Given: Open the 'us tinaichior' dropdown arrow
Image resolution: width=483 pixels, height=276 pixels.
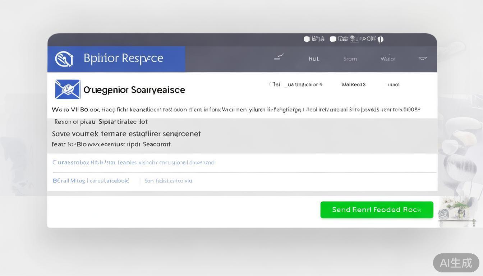Looking at the screenshot, I should (321, 84).
